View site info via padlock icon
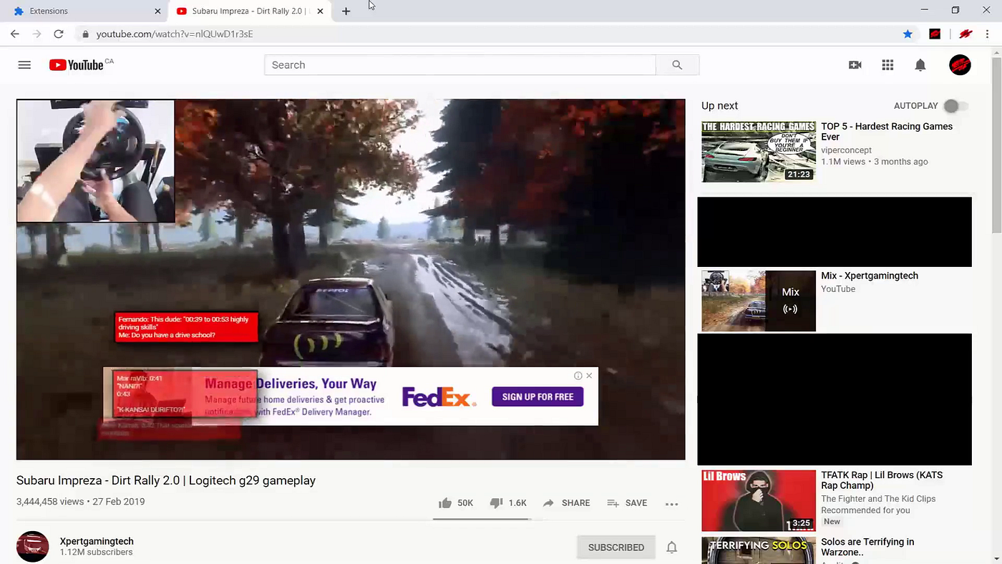1002x564 pixels. click(85, 34)
